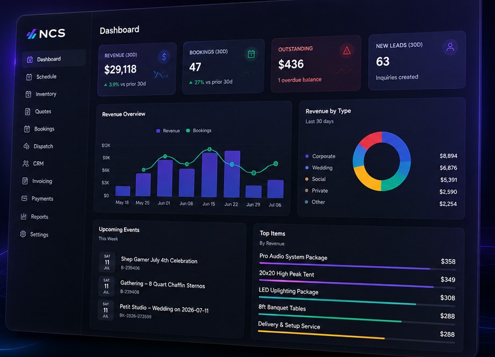This screenshot has height=357, width=495.
Task: Click the Inquiries created label
Action: (x=397, y=77)
